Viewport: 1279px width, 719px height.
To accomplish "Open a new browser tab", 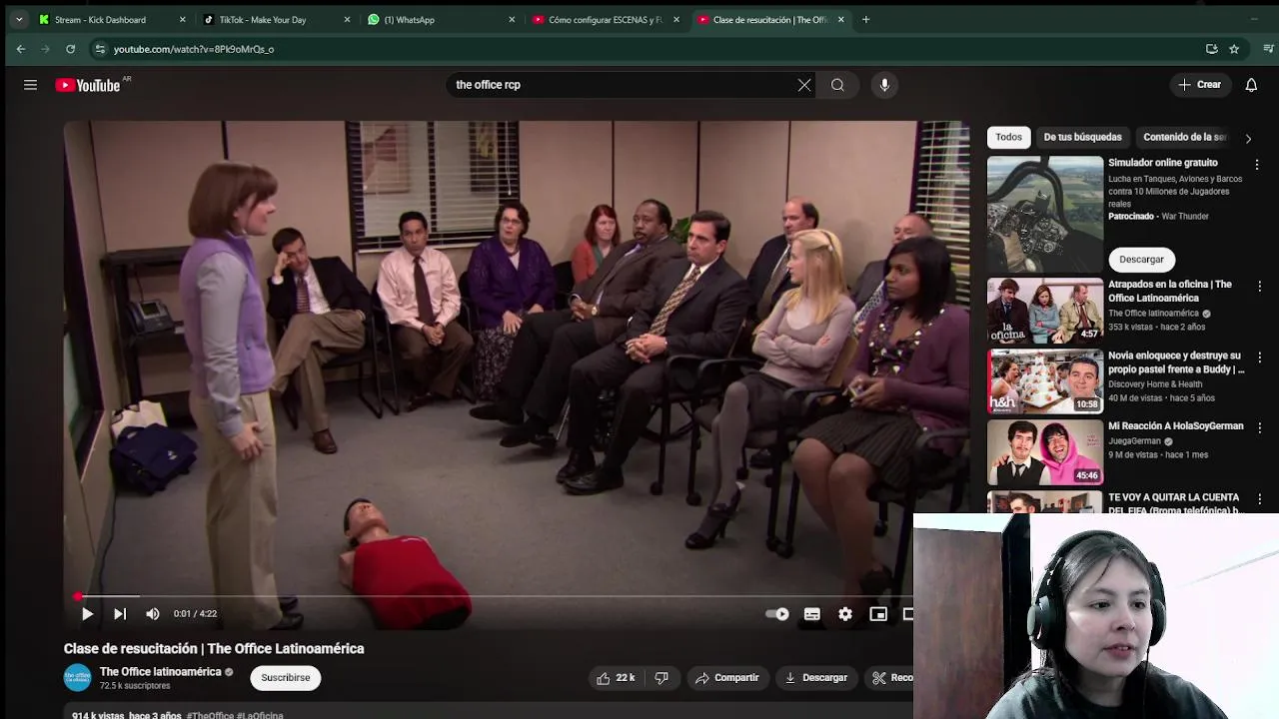I will pos(865,20).
